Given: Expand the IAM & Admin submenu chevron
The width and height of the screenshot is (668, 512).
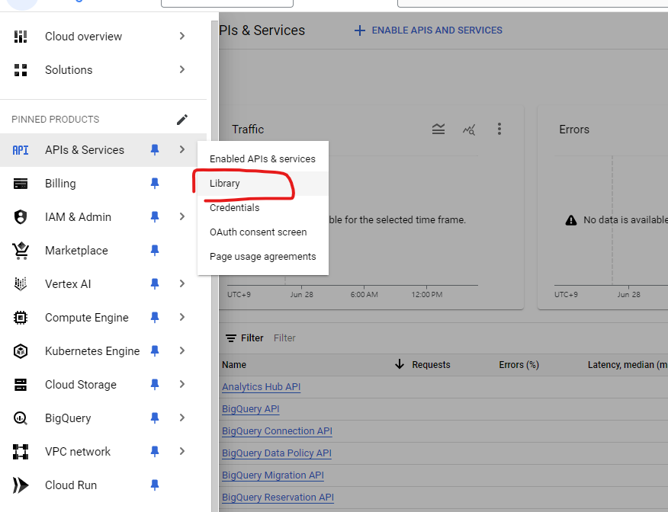Looking at the screenshot, I should point(182,216).
